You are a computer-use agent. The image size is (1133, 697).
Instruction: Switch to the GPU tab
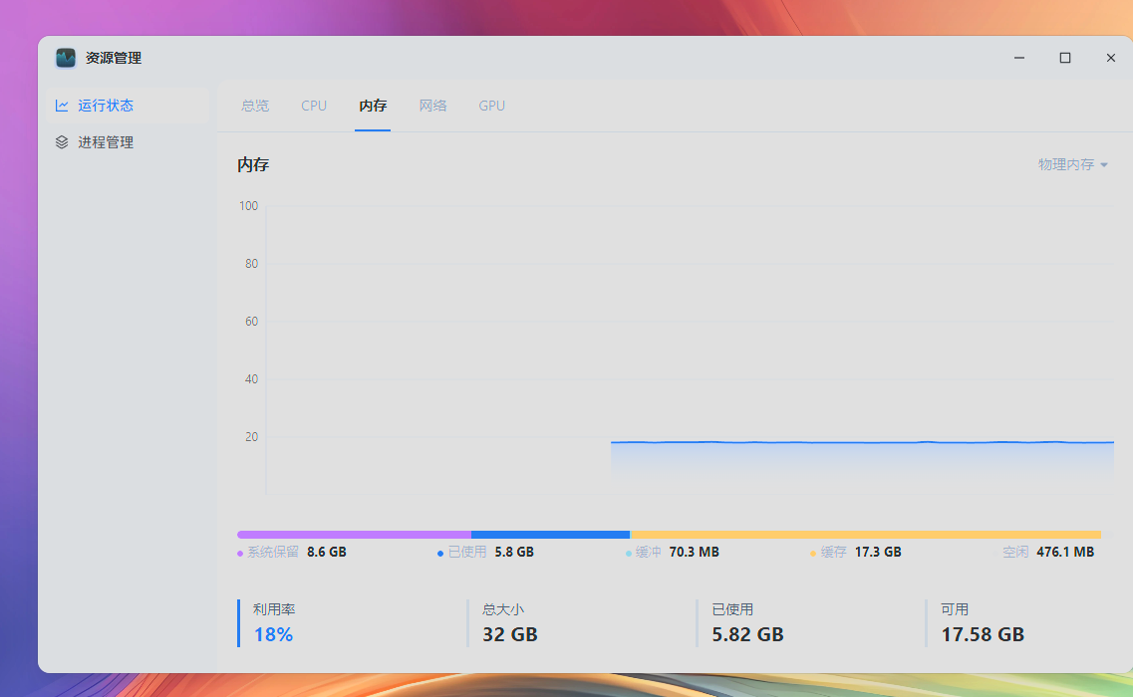click(x=491, y=106)
